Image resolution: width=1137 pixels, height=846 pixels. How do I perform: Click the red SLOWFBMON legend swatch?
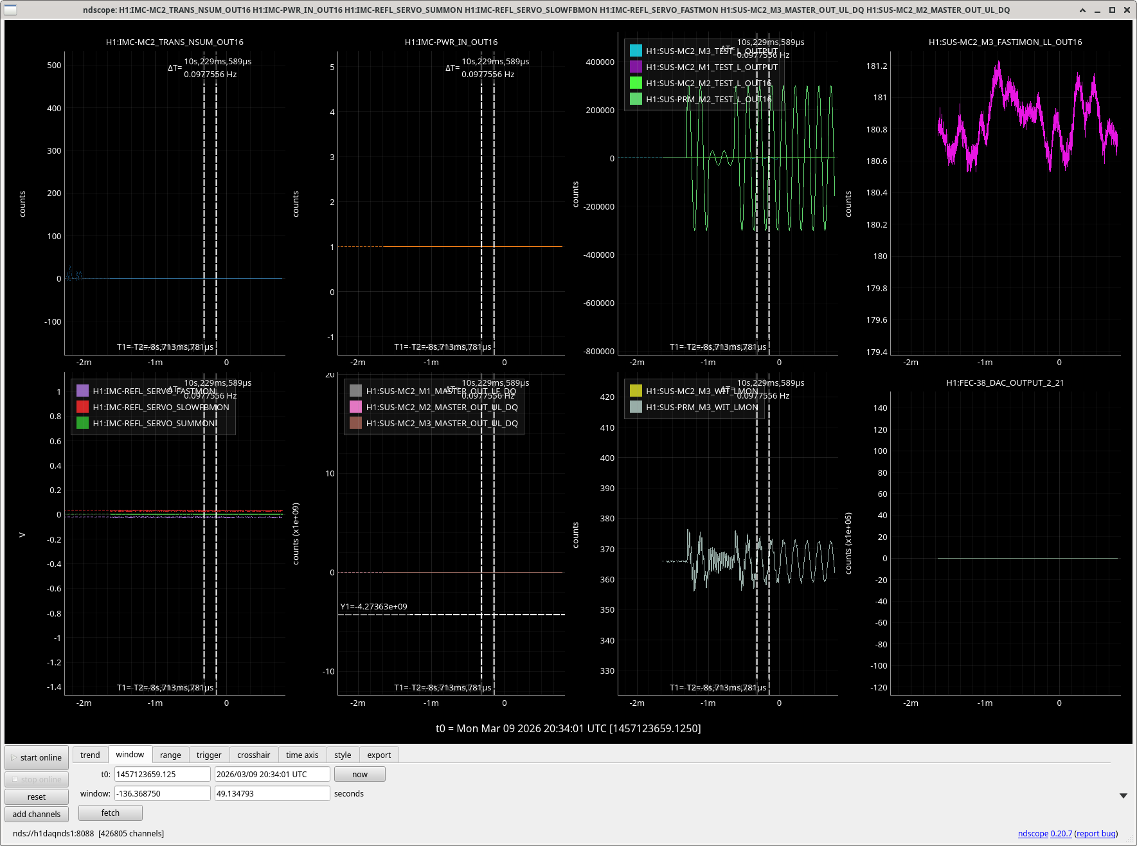82,407
